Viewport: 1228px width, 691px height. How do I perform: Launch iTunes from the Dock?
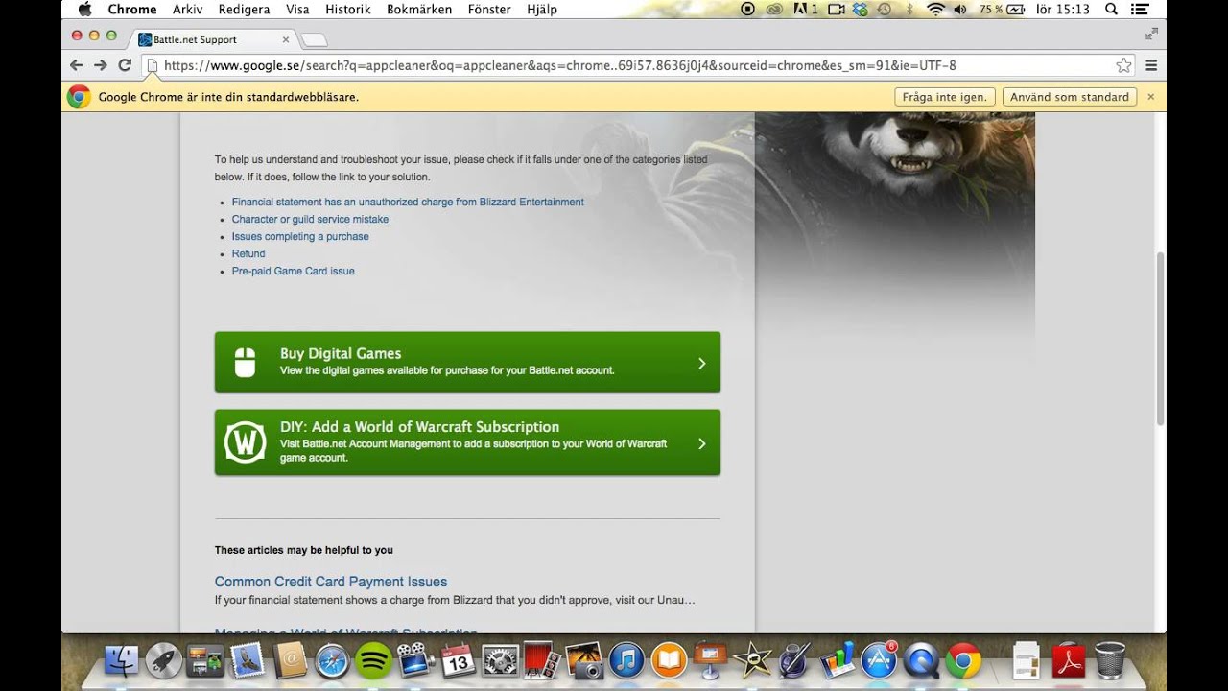pos(626,661)
